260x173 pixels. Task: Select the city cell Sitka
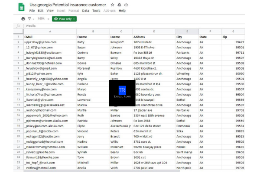(187, 131)
